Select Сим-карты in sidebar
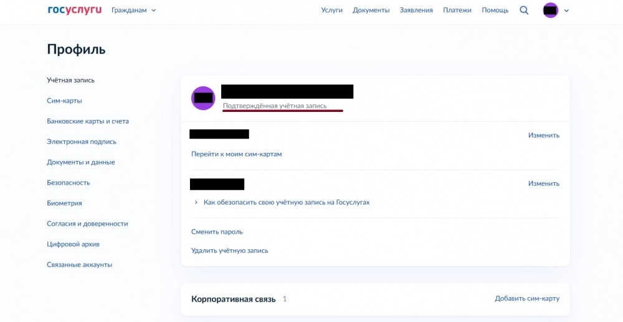 click(x=64, y=101)
